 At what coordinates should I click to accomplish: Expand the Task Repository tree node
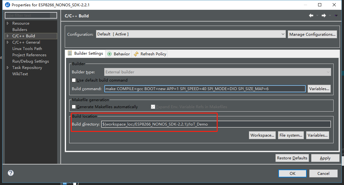coord(8,68)
